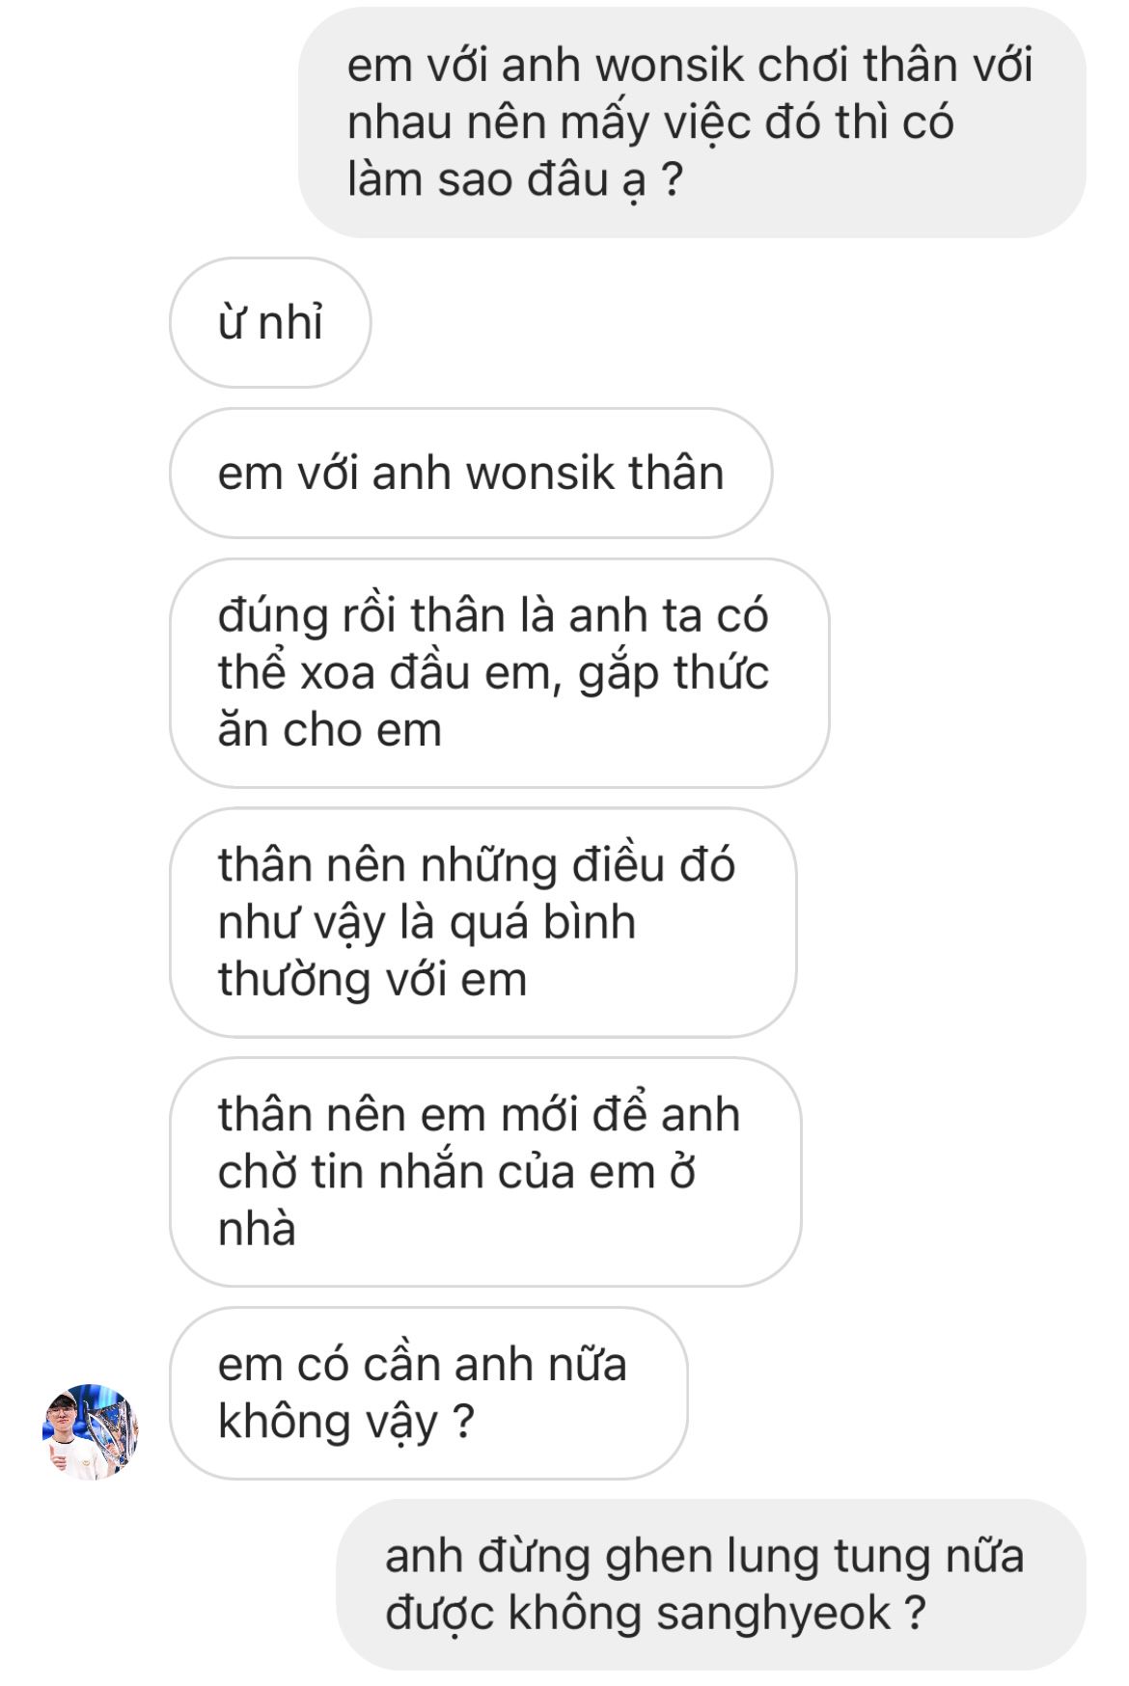This screenshot has width=1129, height=1686.
Task: Click the line 'làm sao đâu ạ ?'
Action: 515,180
